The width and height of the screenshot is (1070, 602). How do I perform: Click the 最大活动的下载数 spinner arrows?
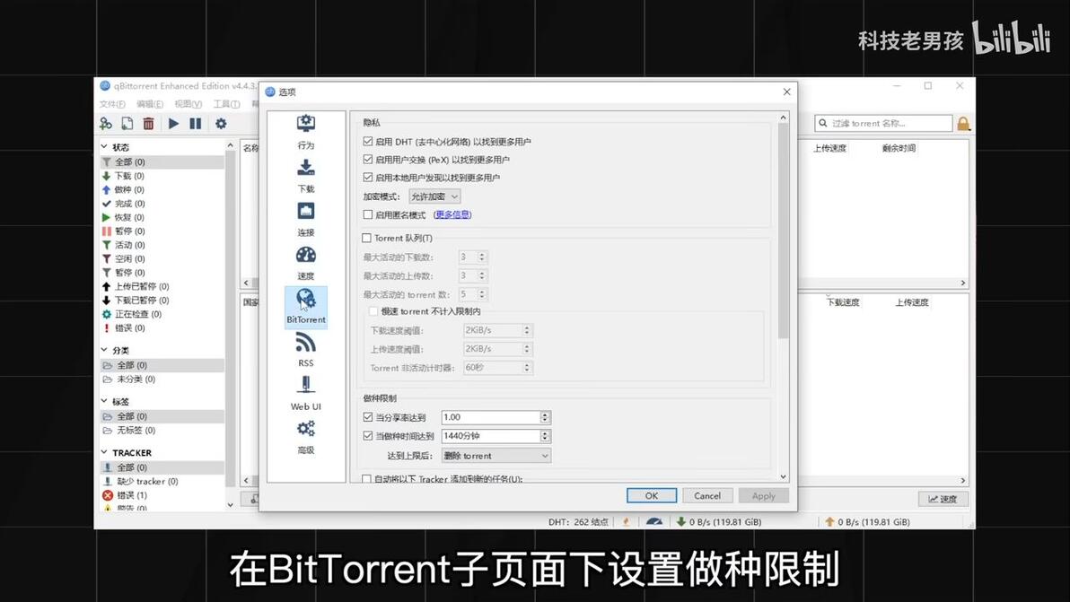482,257
